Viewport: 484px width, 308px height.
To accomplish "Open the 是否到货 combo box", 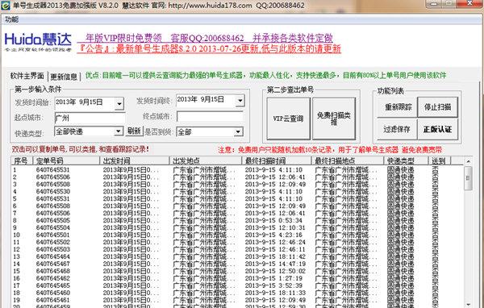I will (210, 132).
